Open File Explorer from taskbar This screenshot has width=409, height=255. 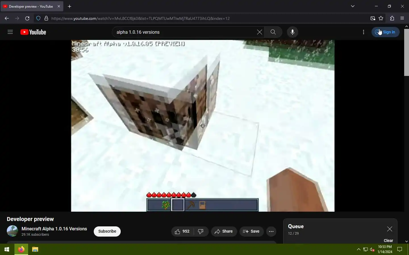tap(35, 249)
